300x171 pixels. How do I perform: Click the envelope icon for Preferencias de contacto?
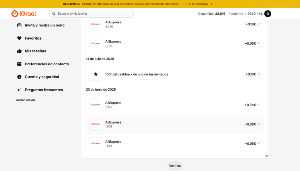(x=19, y=64)
